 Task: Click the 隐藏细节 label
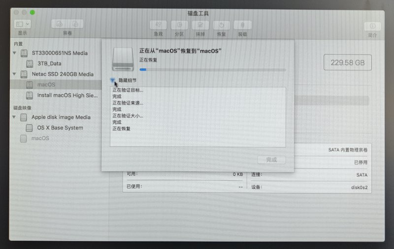pyautogui.click(x=128, y=80)
